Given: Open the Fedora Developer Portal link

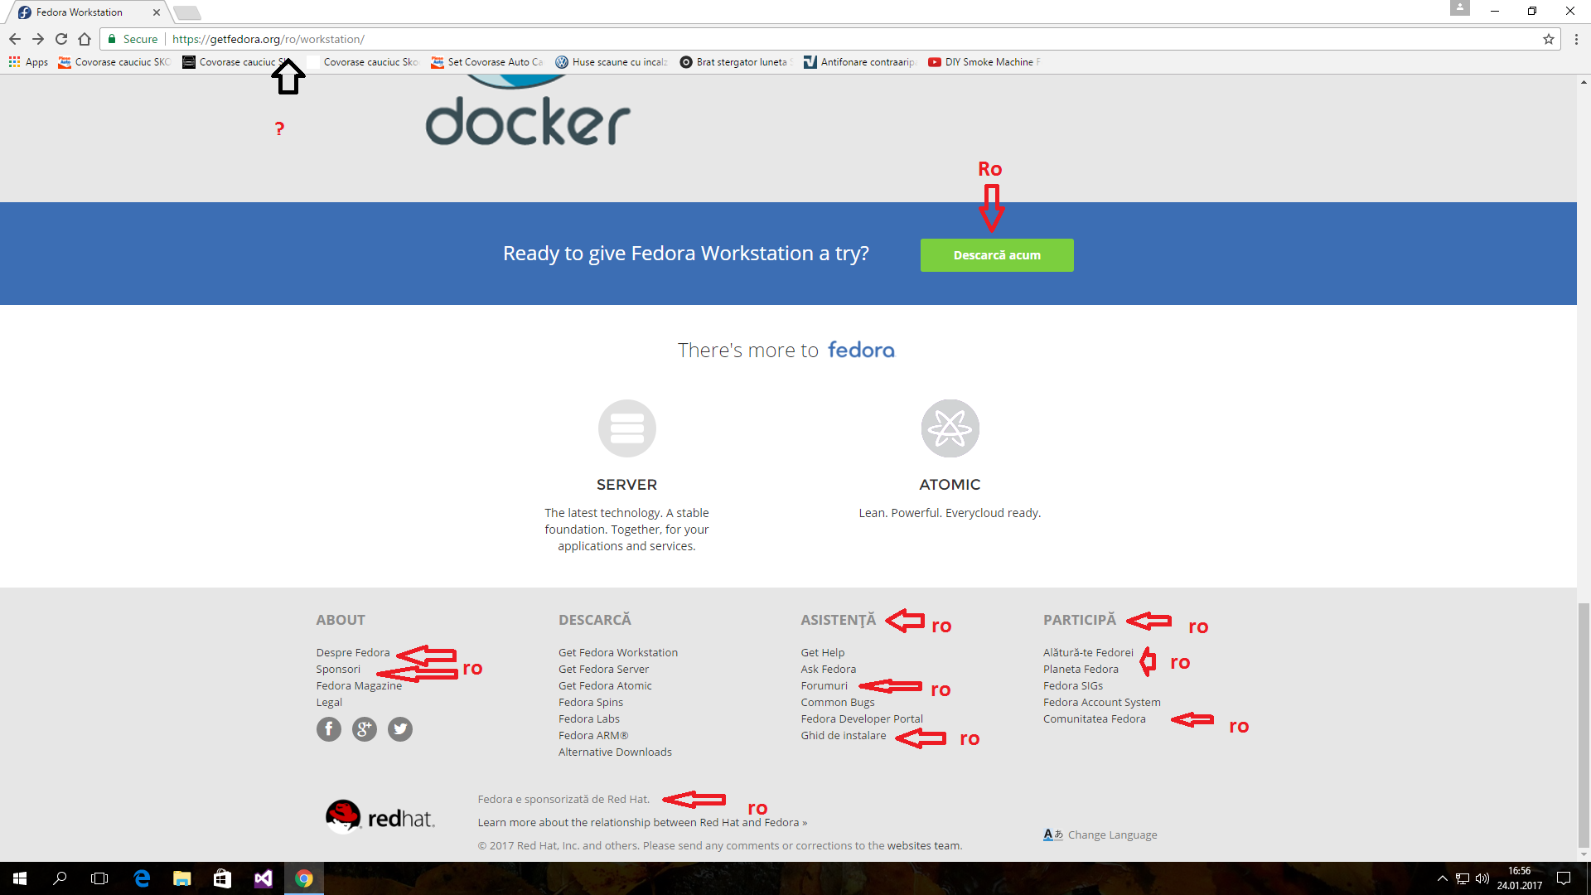Looking at the screenshot, I should [x=862, y=719].
